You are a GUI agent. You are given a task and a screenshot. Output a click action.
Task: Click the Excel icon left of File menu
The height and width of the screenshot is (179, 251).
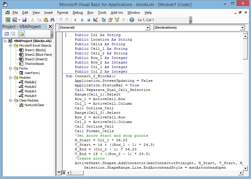tap(7, 13)
